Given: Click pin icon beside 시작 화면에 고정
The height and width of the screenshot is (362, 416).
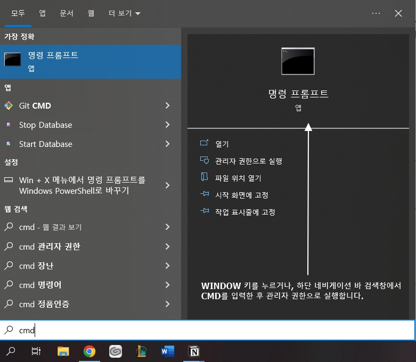Looking at the screenshot, I should pos(205,194).
